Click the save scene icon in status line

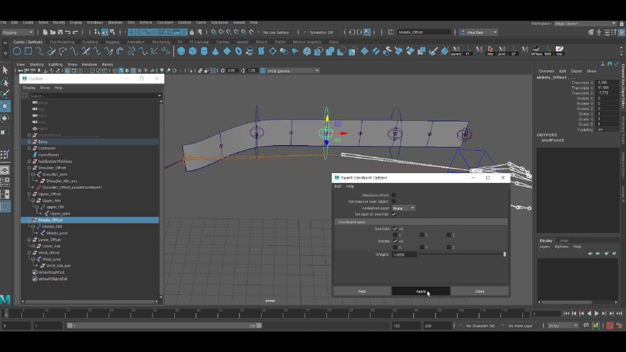point(60,32)
